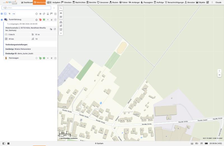
Task: Zoom out the map with minus button
Action: click(219, 75)
